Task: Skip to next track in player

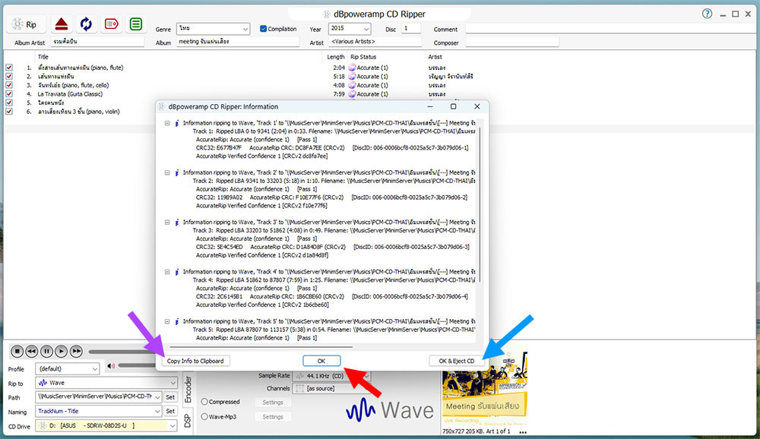Action: tap(76, 351)
